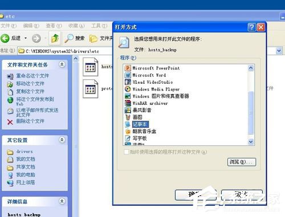Click the 浏览 browse button
The height and width of the screenshot is (217, 285).
pos(242,162)
